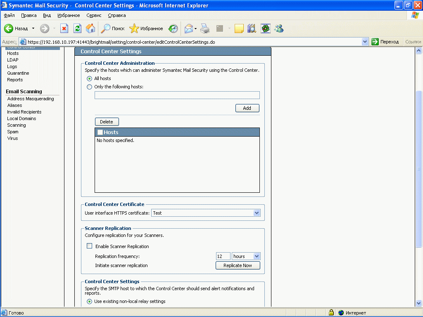Open the Virus link
The height and width of the screenshot is (317, 423).
[12, 138]
